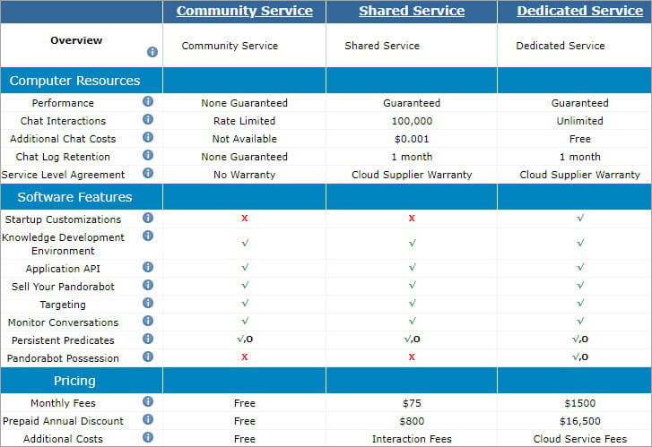Viewport: 652px width, 447px height.
Task: Click the Chat Log Retention label
Action: click(63, 157)
